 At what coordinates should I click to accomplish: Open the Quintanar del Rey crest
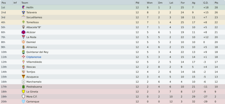pos(23,52)
